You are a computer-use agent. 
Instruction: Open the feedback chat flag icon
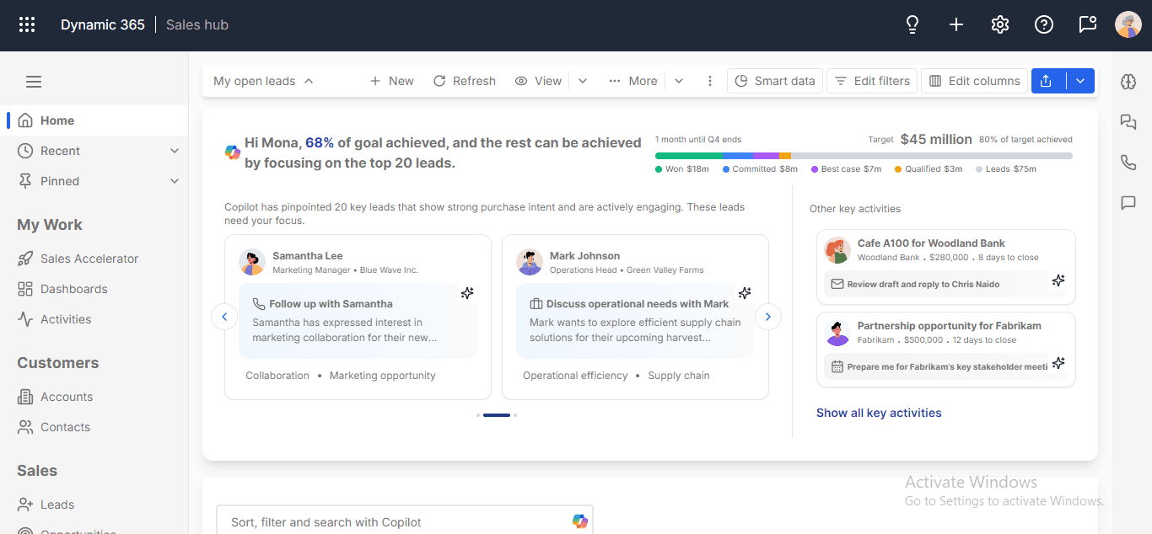pyautogui.click(x=1088, y=24)
